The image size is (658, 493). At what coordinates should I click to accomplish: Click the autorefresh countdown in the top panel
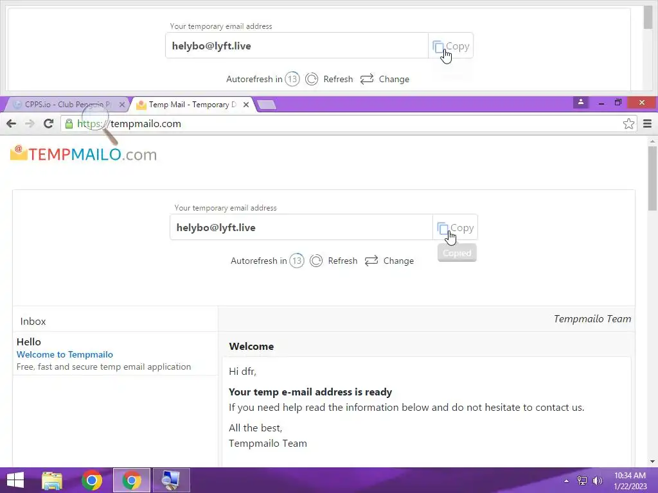[292, 79]
